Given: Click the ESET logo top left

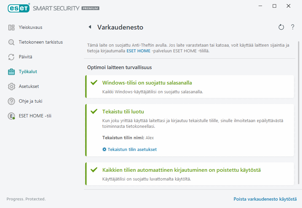Looking at the screenshot, I should point(19,8).
